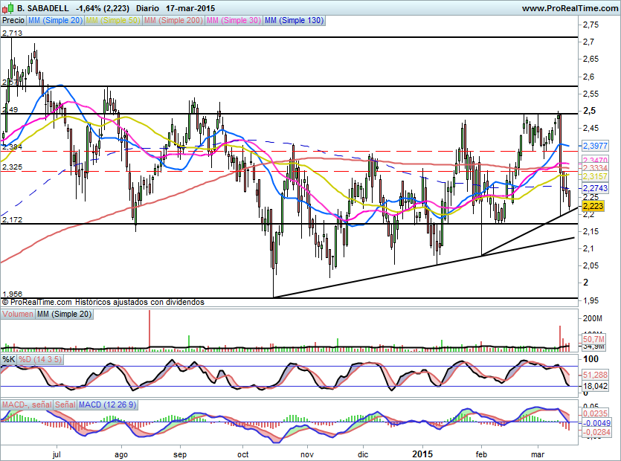Click the 2,2743 blue price tag
621x461 pixels.
click(x=595, y=188)
